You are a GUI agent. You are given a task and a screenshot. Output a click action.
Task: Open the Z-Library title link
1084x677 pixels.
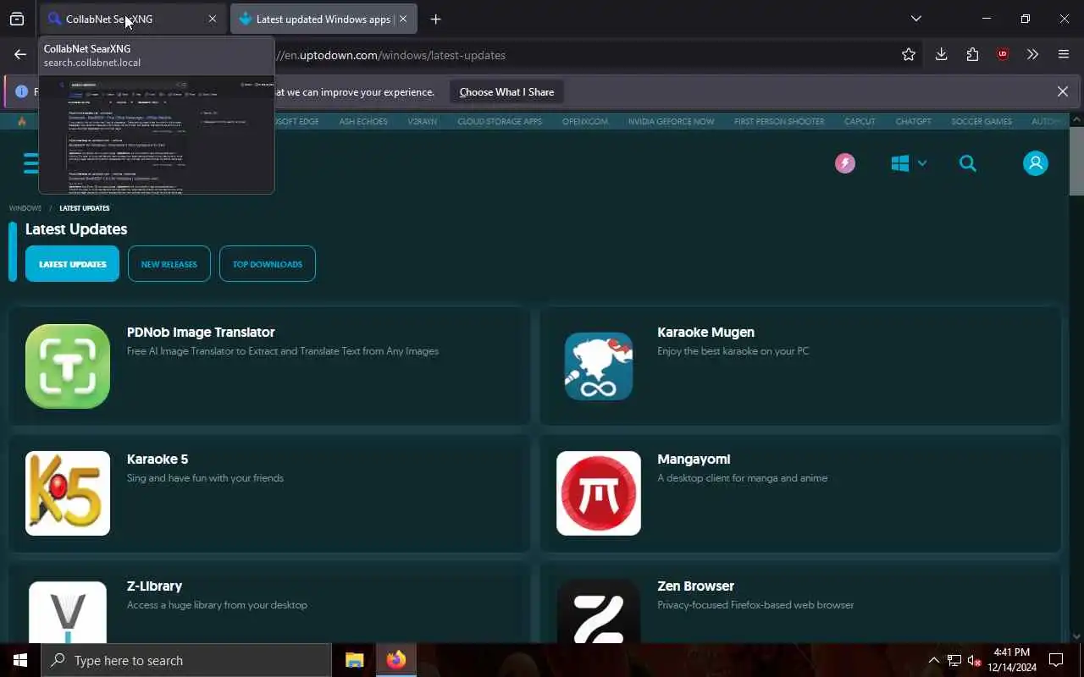pos(154,586)
